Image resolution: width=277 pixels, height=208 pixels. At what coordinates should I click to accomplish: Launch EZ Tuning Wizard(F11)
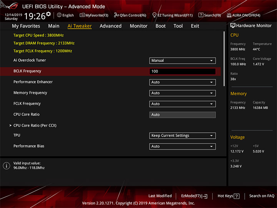point(172,15)
